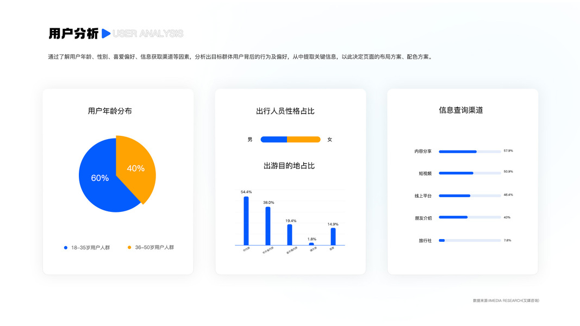
Task: Click the 内容分享 row label
Action: click(423, 151)
